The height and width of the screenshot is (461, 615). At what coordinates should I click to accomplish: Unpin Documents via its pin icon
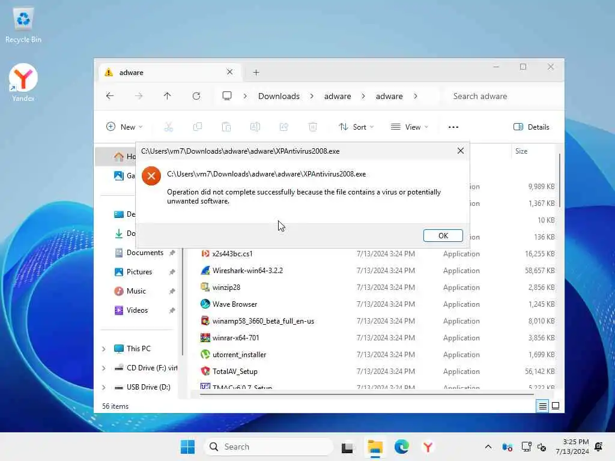pyautogui.click(x=172, y=253)
